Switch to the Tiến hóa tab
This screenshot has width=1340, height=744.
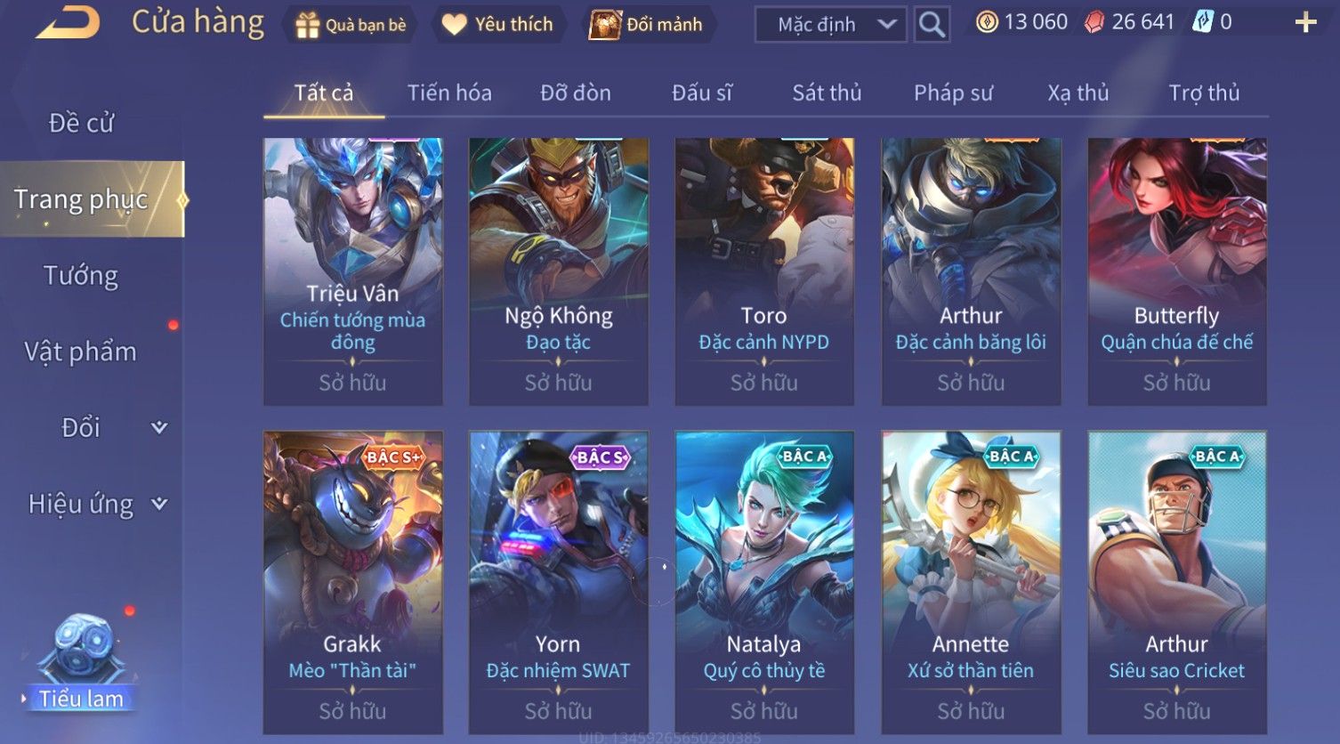point(449,93)
